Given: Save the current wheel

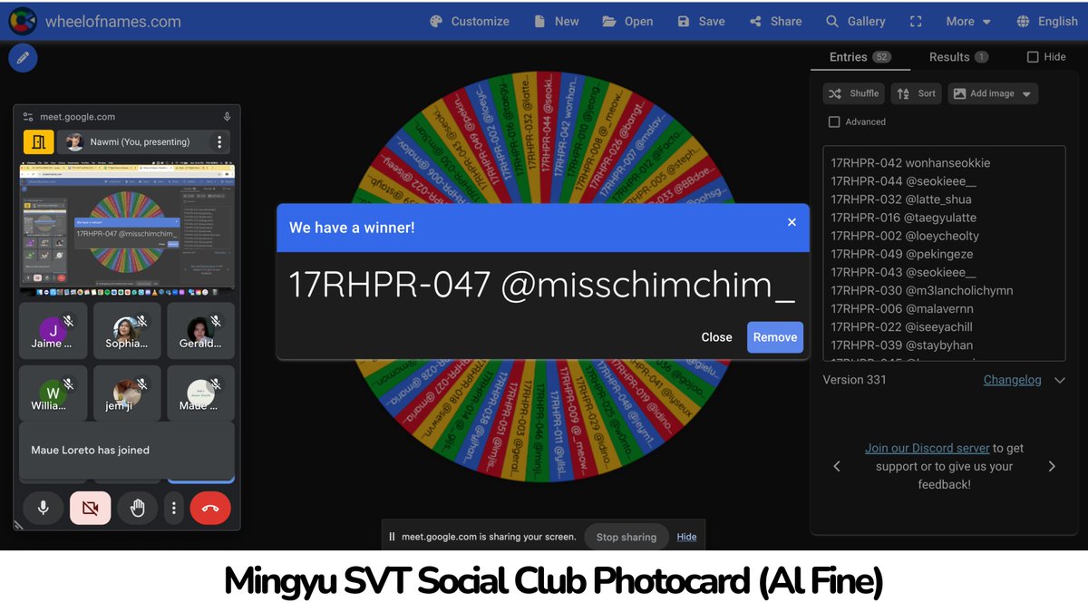Looking at the screenshot, I should click(x=701, y=21).
